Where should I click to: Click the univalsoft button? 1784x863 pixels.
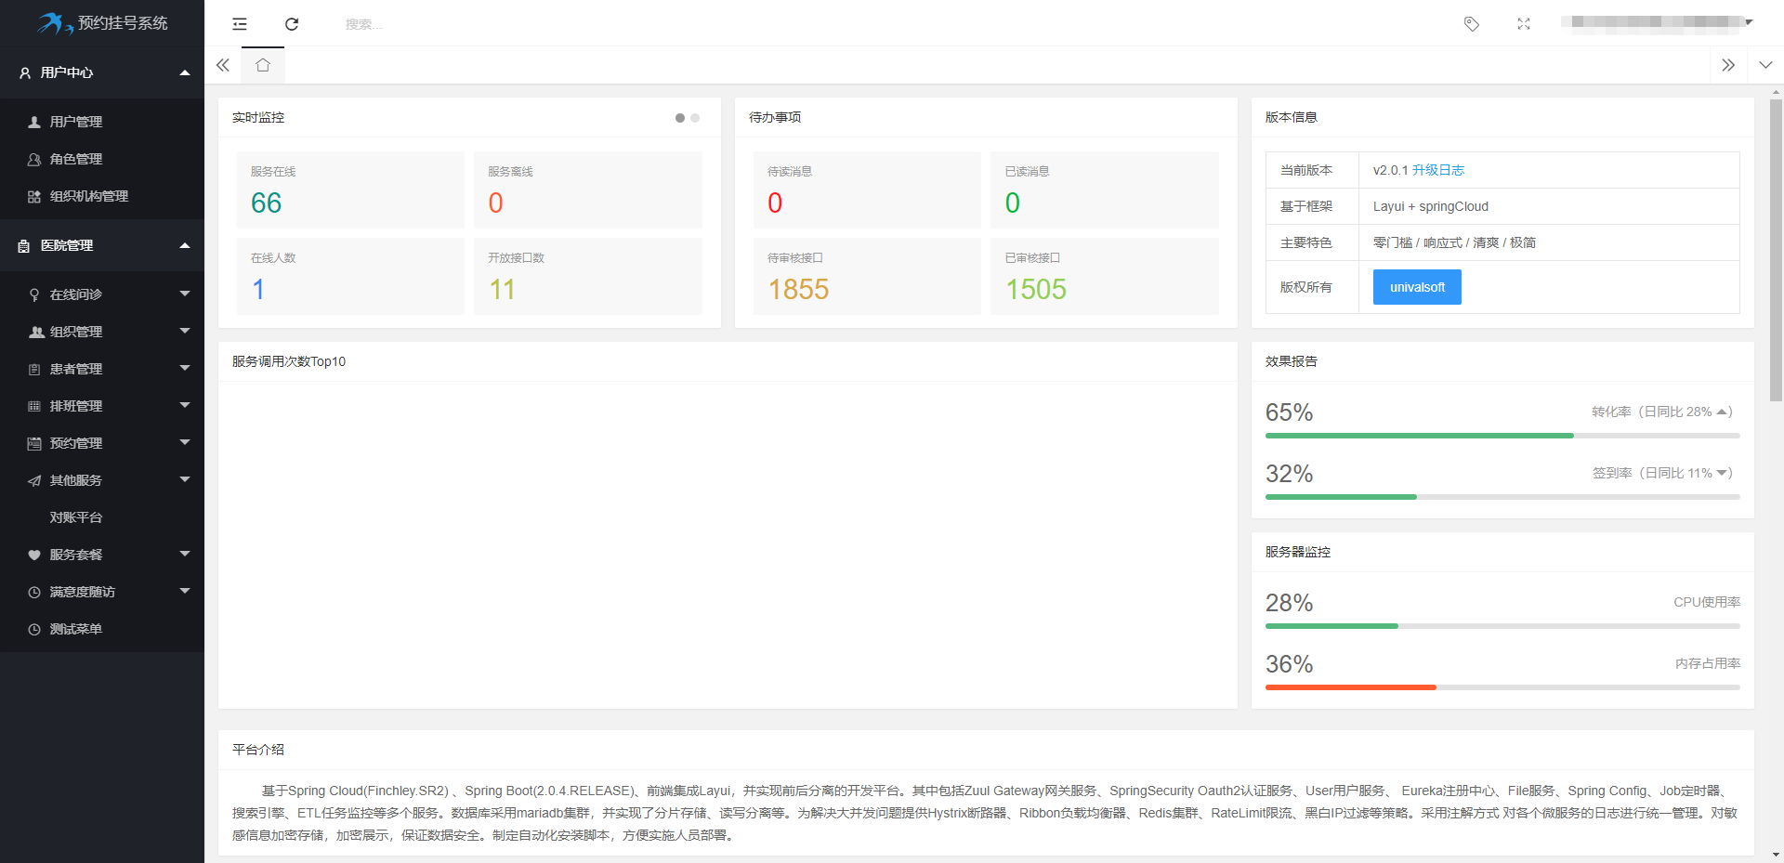pyautogui.click(x=1417, y=287)
